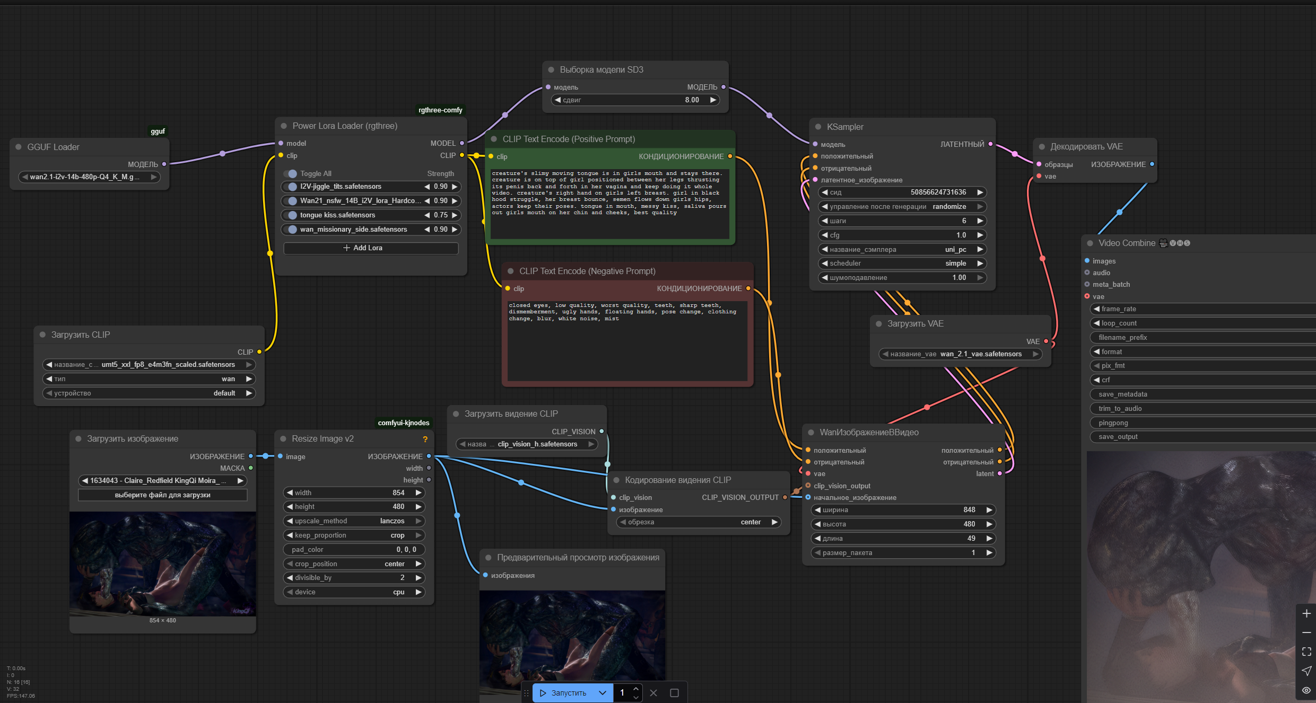Cancel the current run with the X icon
The width and height of the screenshot is (1316, 703).
653,693
